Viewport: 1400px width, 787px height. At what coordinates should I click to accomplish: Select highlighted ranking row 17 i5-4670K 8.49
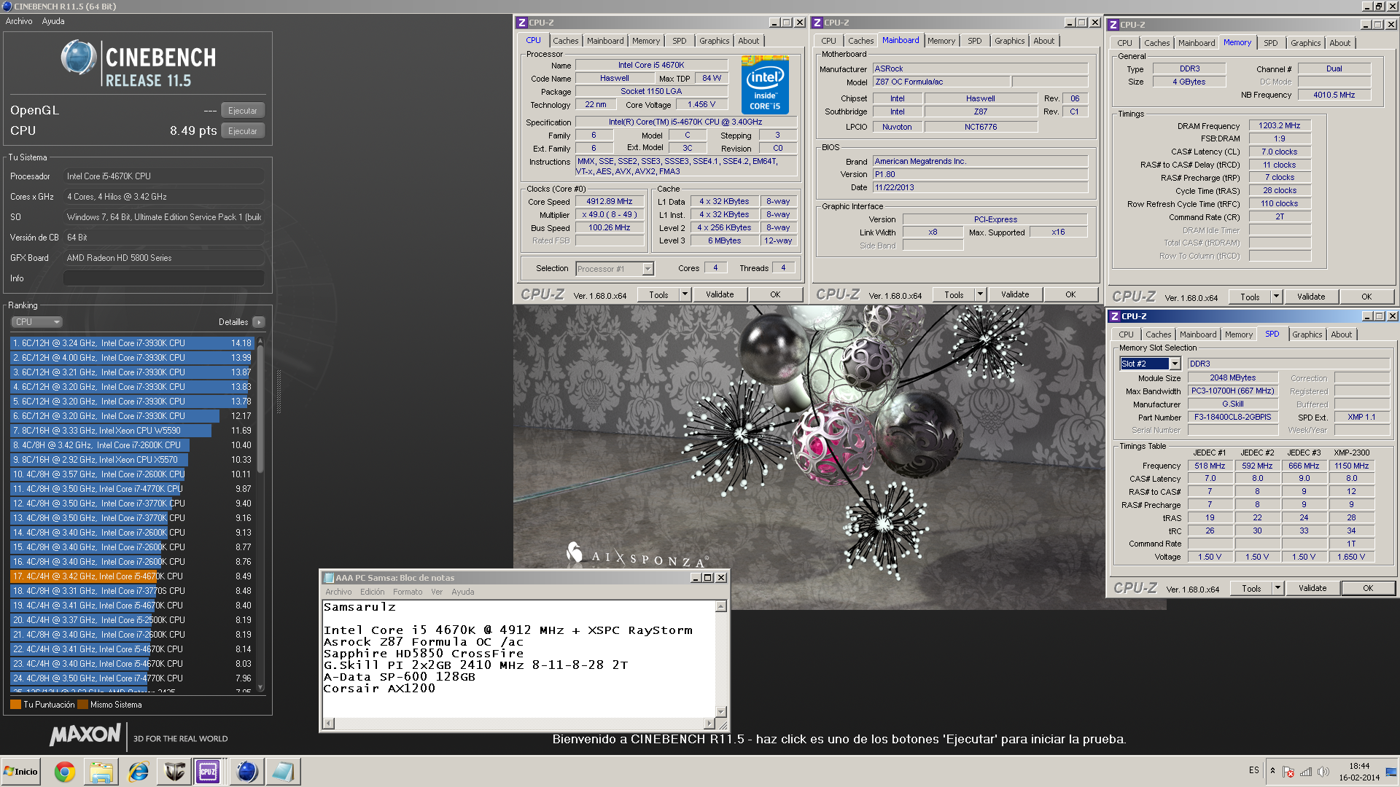[x=131, y=576]
